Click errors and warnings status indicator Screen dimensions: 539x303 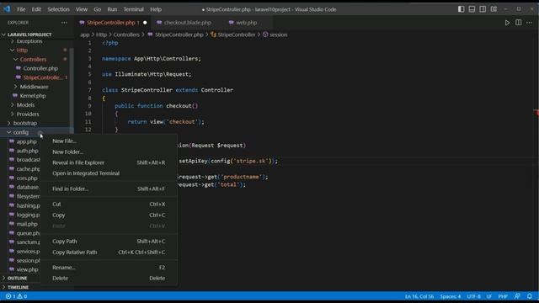point(16,296)
